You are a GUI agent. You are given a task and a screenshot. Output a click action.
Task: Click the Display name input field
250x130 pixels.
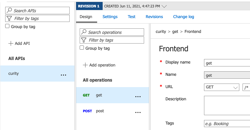227,63
